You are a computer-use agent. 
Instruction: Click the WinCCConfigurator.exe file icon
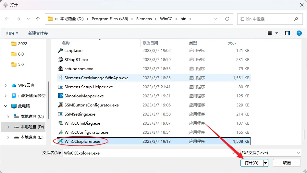point(61,132)
